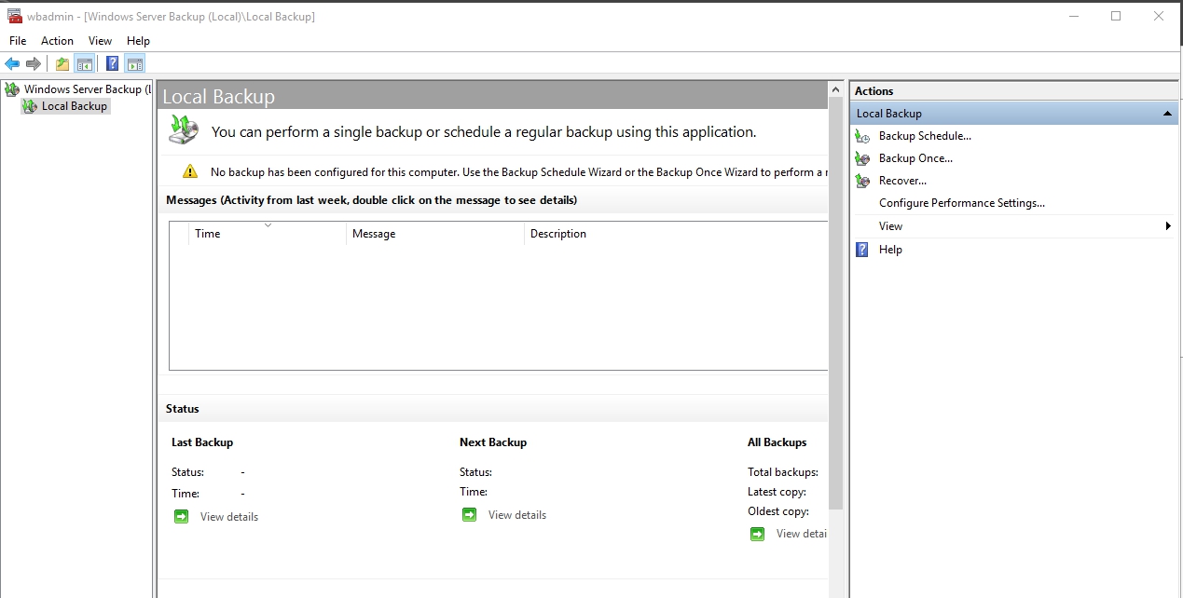Click the Help icon in Actions pane

coord(861,250)
